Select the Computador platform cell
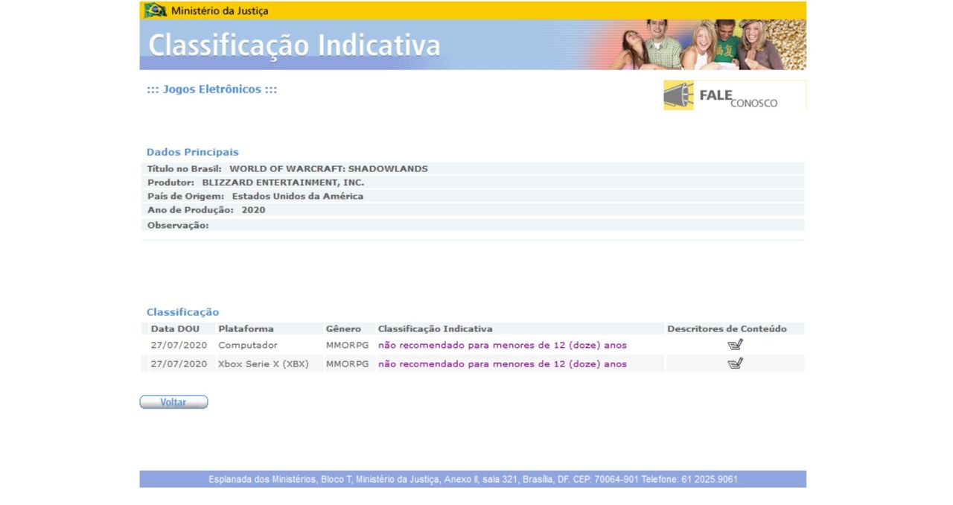The image size is (953, 505). point(248,345)
